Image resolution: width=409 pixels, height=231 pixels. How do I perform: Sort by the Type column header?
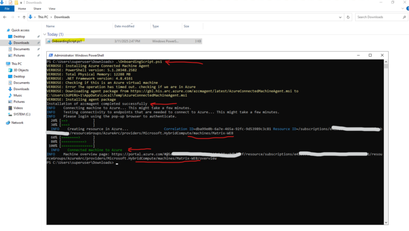click(x=156, y=26)
